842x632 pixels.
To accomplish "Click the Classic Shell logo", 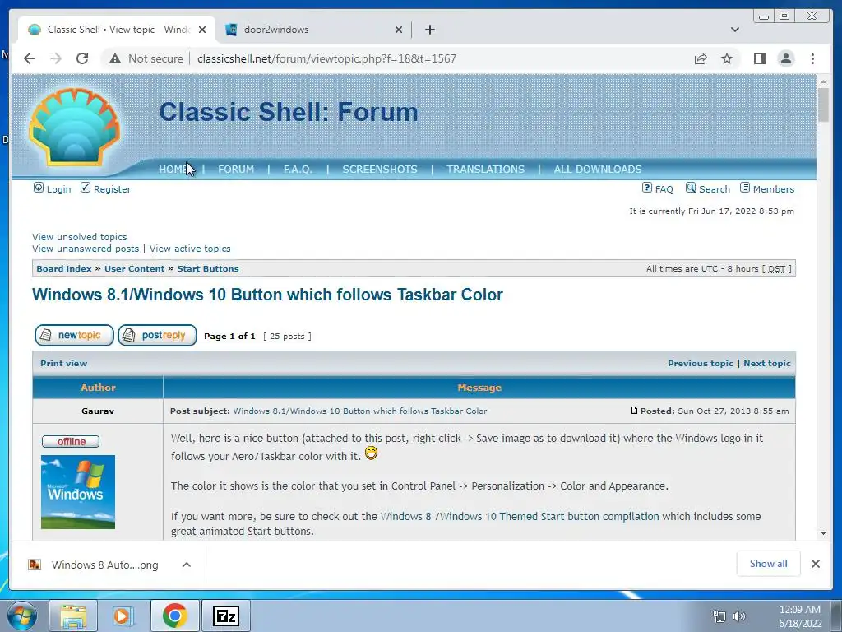I will pos(74,127).
